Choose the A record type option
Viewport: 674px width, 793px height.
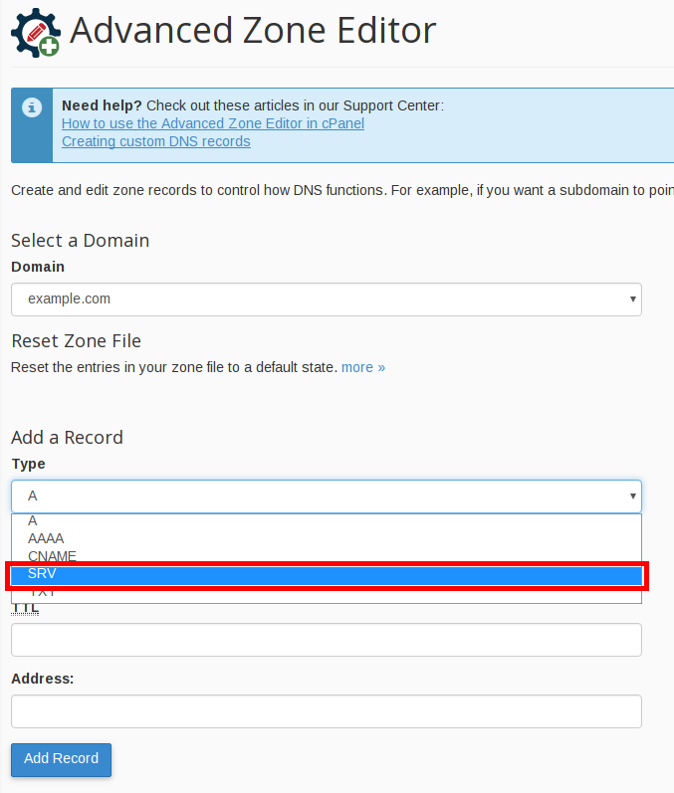pos(34,520)
